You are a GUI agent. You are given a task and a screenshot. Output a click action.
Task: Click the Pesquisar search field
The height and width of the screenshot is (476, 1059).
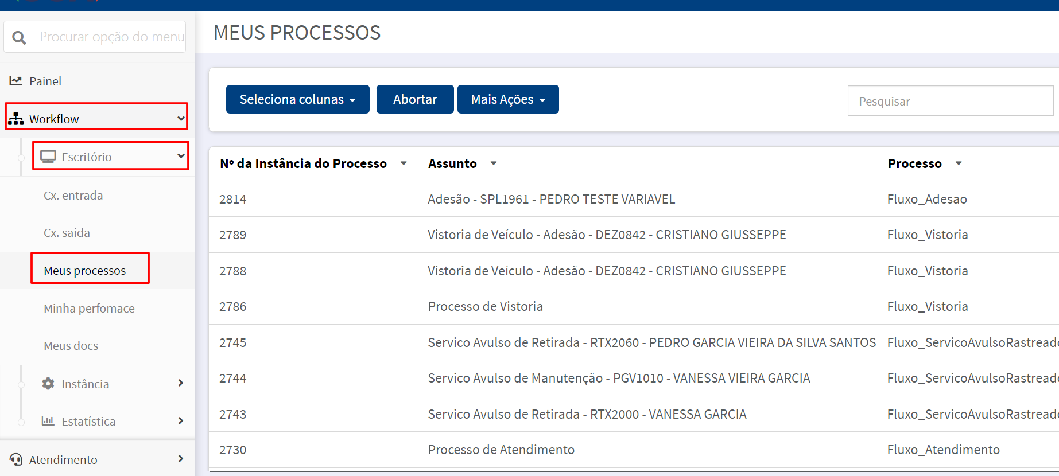tap(951, 101)
